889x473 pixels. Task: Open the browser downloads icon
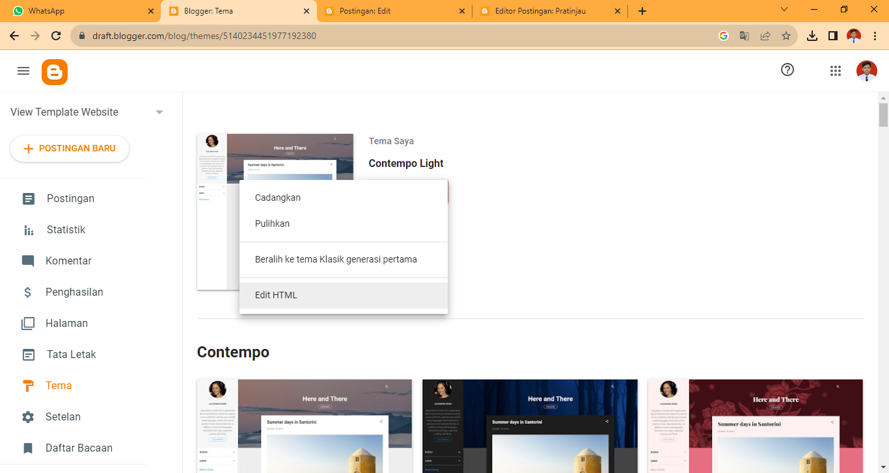[x=812, y=36]
